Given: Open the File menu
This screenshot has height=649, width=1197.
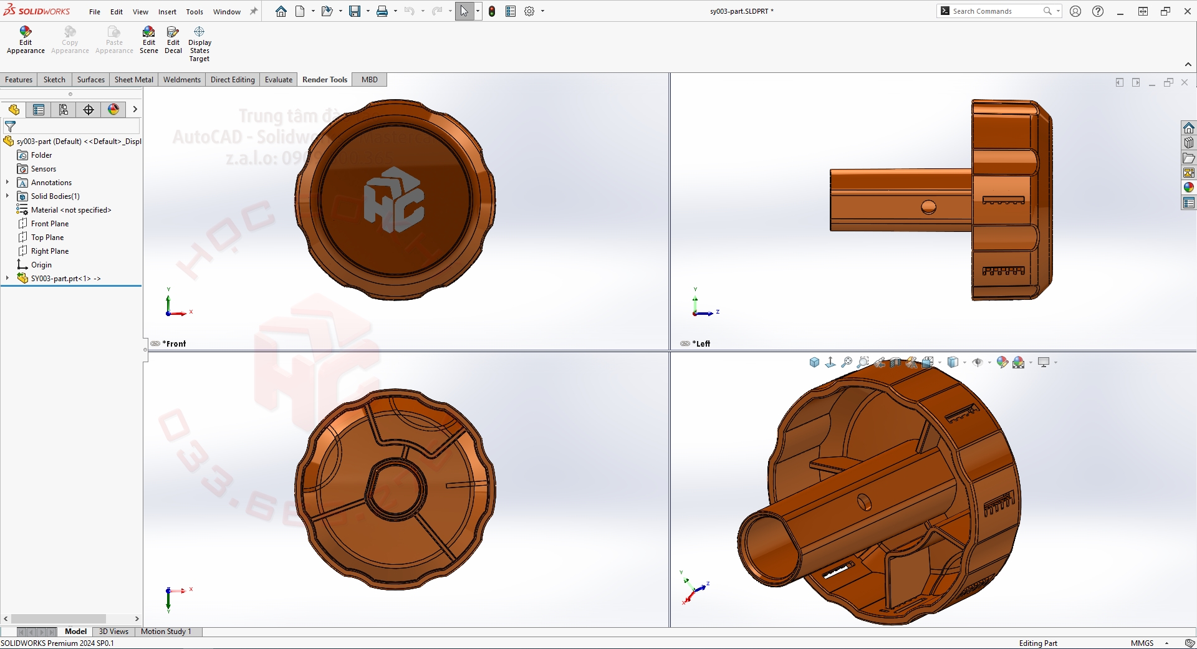Looking at the screenshot, I should pyautogui.click(x=95, y=12).
